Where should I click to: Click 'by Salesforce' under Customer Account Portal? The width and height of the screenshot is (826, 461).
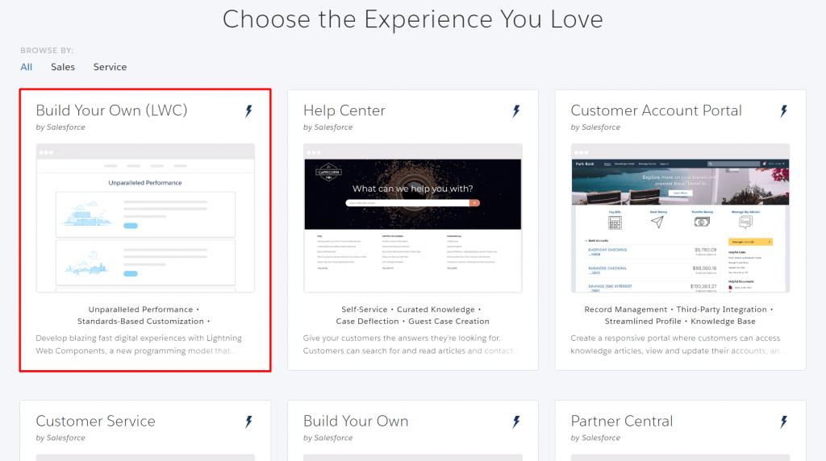pyautogui.click(x=596, y=127)
